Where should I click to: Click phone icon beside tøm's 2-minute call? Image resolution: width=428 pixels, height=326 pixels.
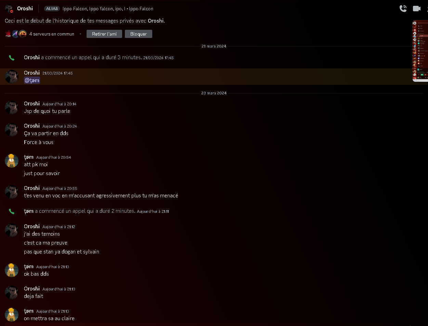click(x=12, y=211)
